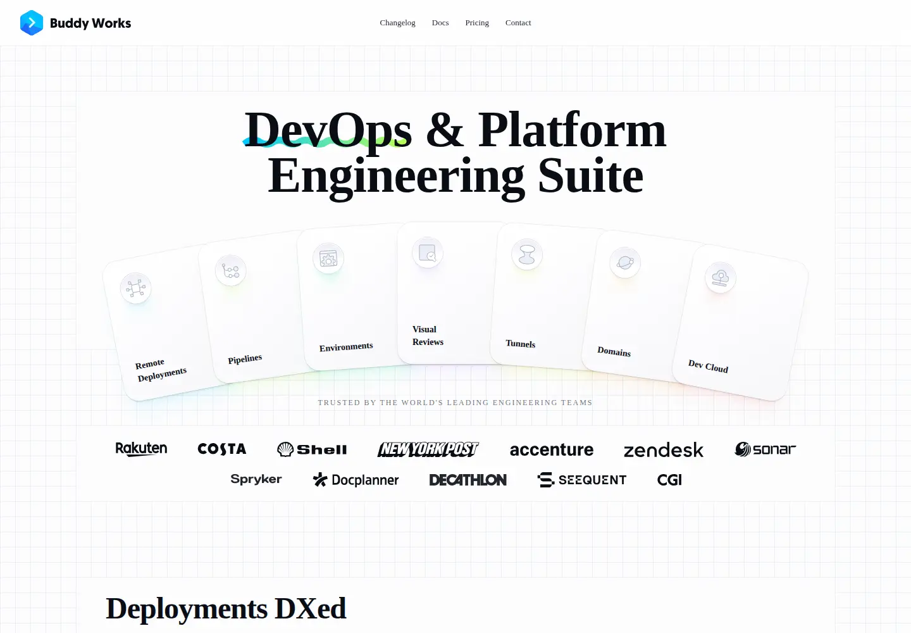Viewport: 911px width, 633px height.
Task: Click the Domains planet icon
Action: coord(625,263)
